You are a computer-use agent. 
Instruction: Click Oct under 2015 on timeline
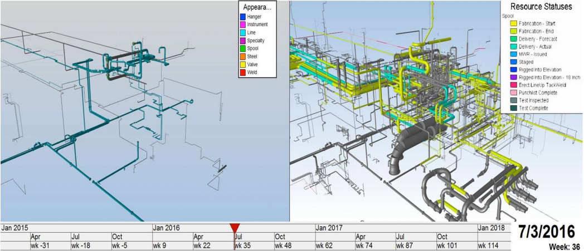(x=118, y=237)
